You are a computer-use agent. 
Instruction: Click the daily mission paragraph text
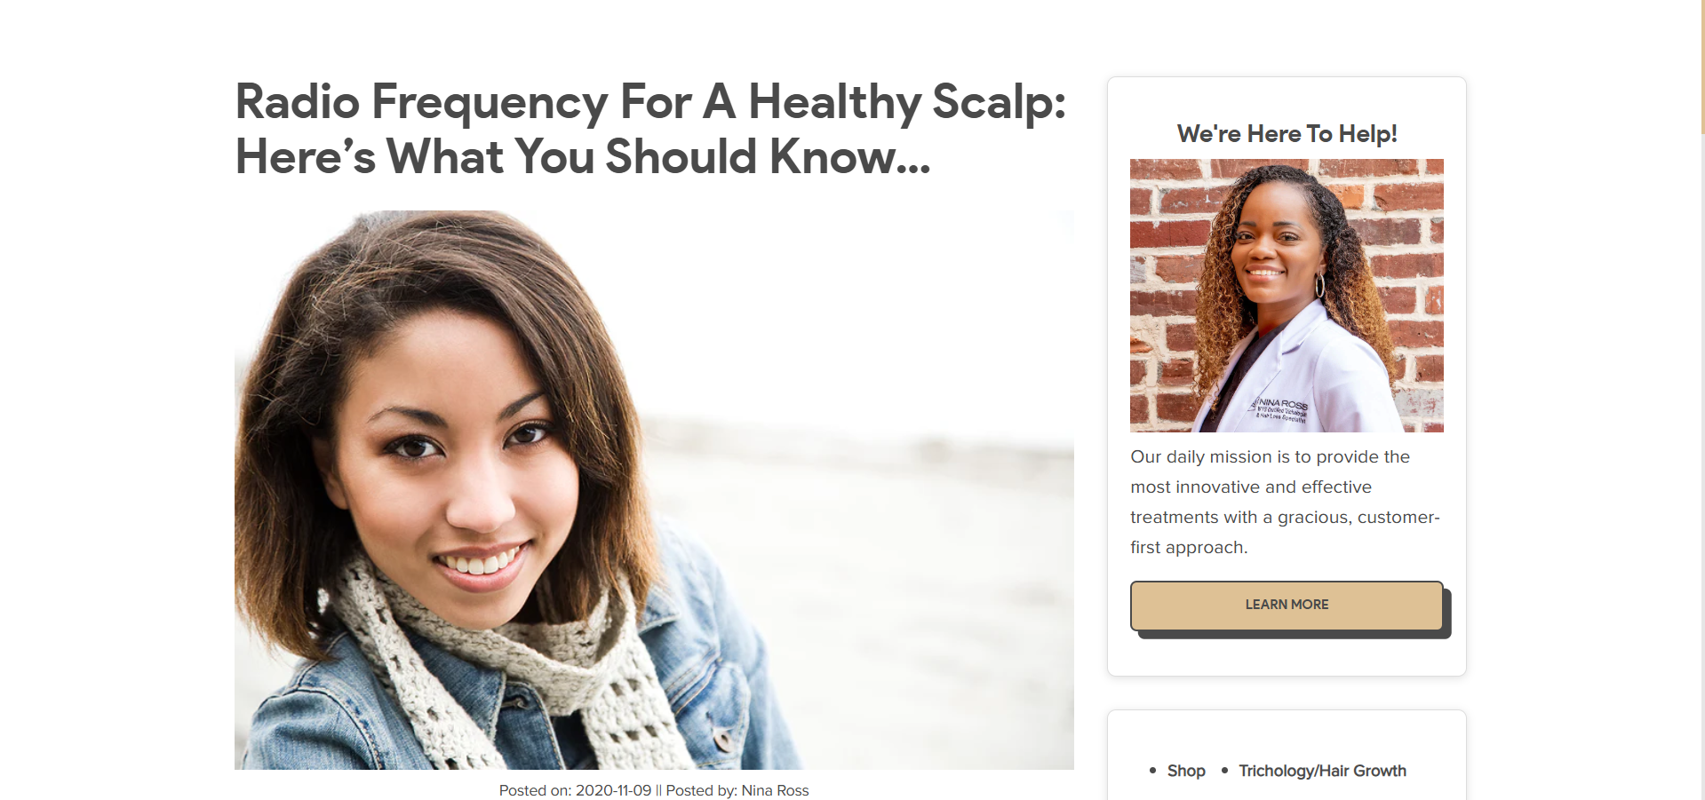click(1285, 502)
